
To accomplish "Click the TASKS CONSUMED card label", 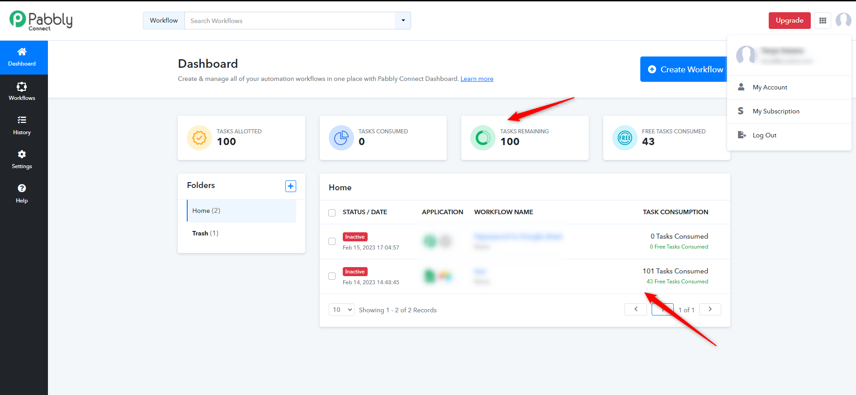I will coord(383,132).
